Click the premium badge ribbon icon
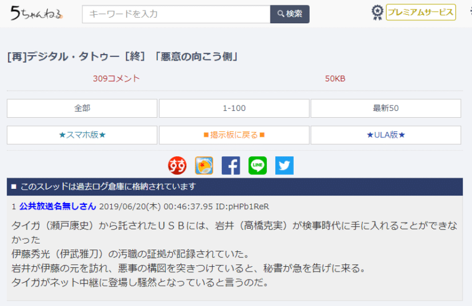The image size is (472, 306). (377, 13)
